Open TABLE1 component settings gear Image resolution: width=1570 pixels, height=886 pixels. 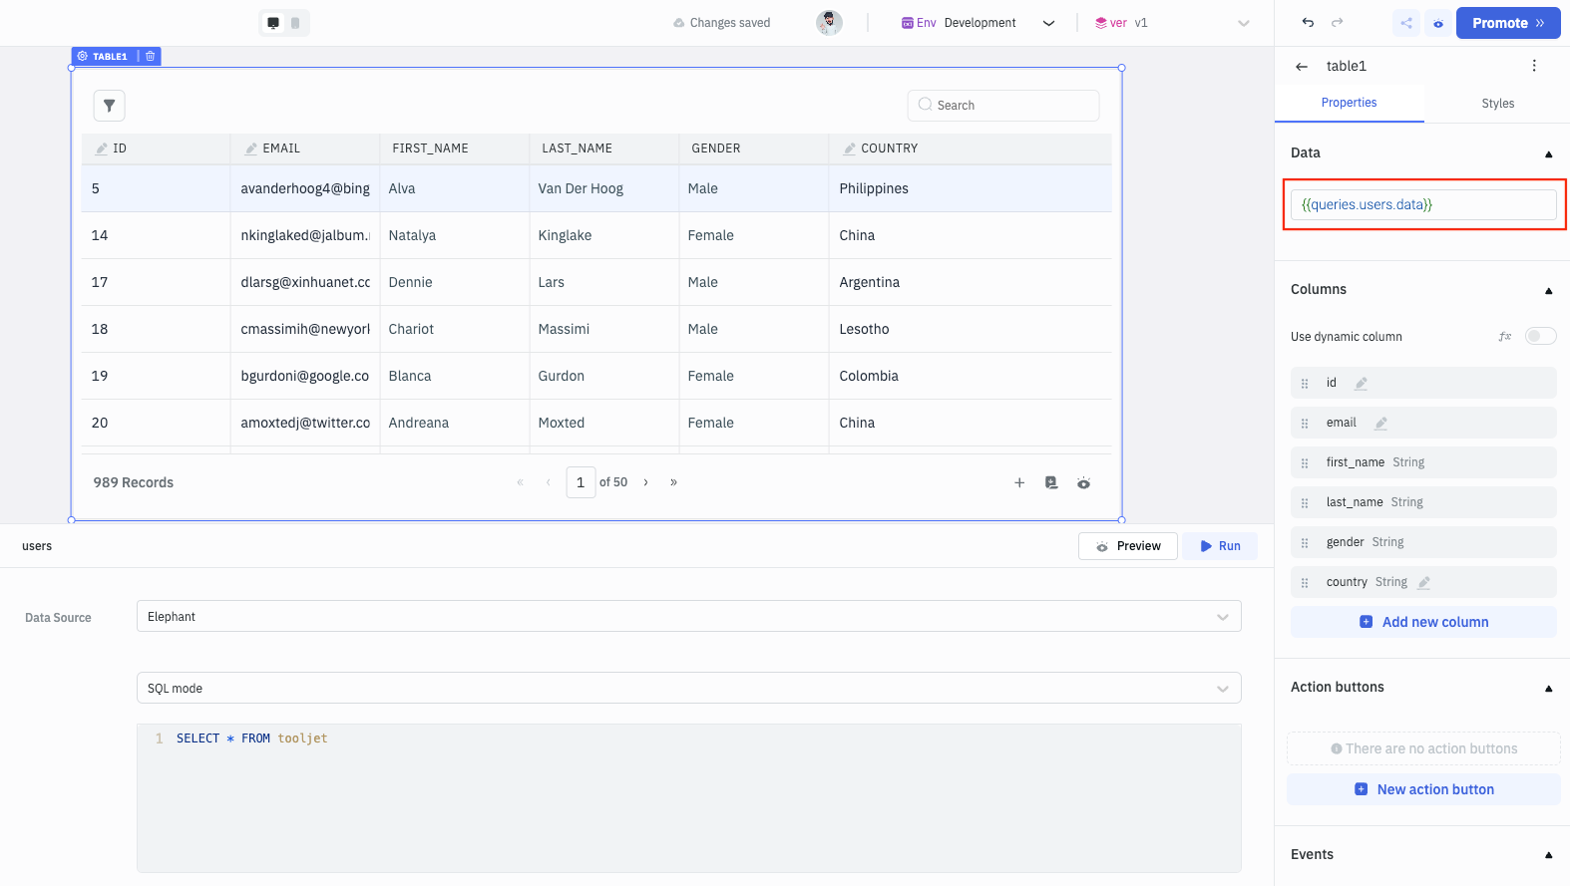pos(83,56)
